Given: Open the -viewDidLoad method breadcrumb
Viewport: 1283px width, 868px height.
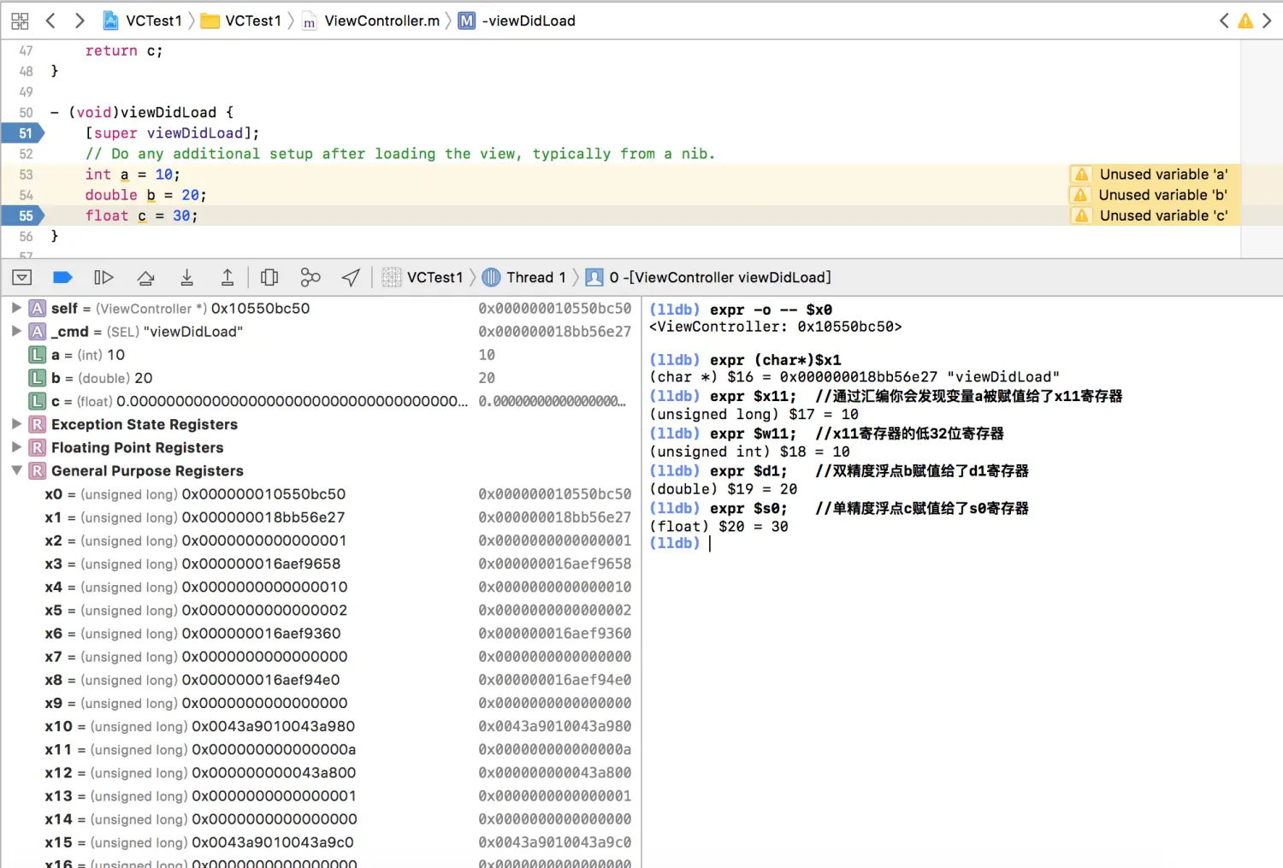Looking at the screenshot, I should point(517,21).
